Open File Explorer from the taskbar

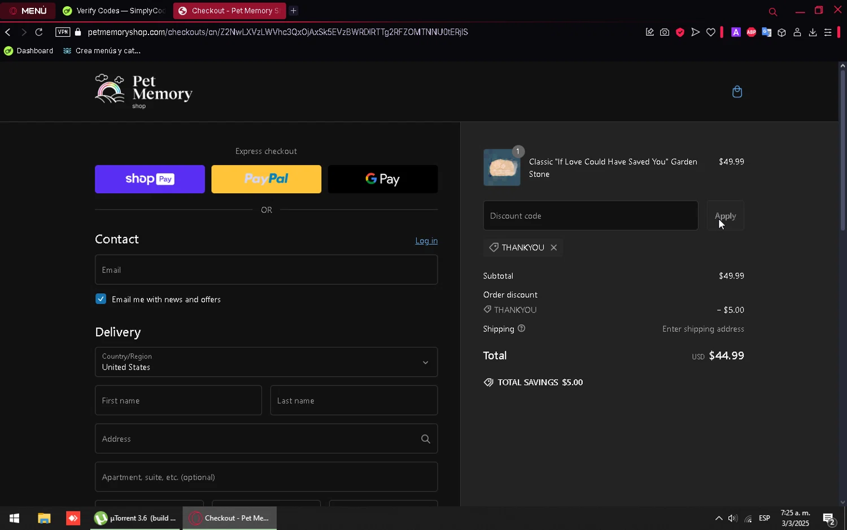[44, 518]
